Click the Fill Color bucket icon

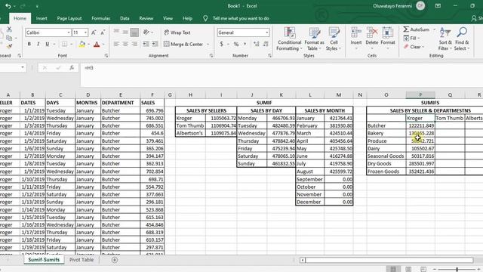click(x=82, y=44)
